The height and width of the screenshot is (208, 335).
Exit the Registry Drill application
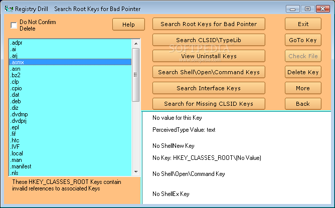[x=303, y=24]
